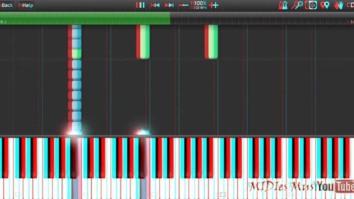Click the long blue falling note column

[x=75, y=79]
